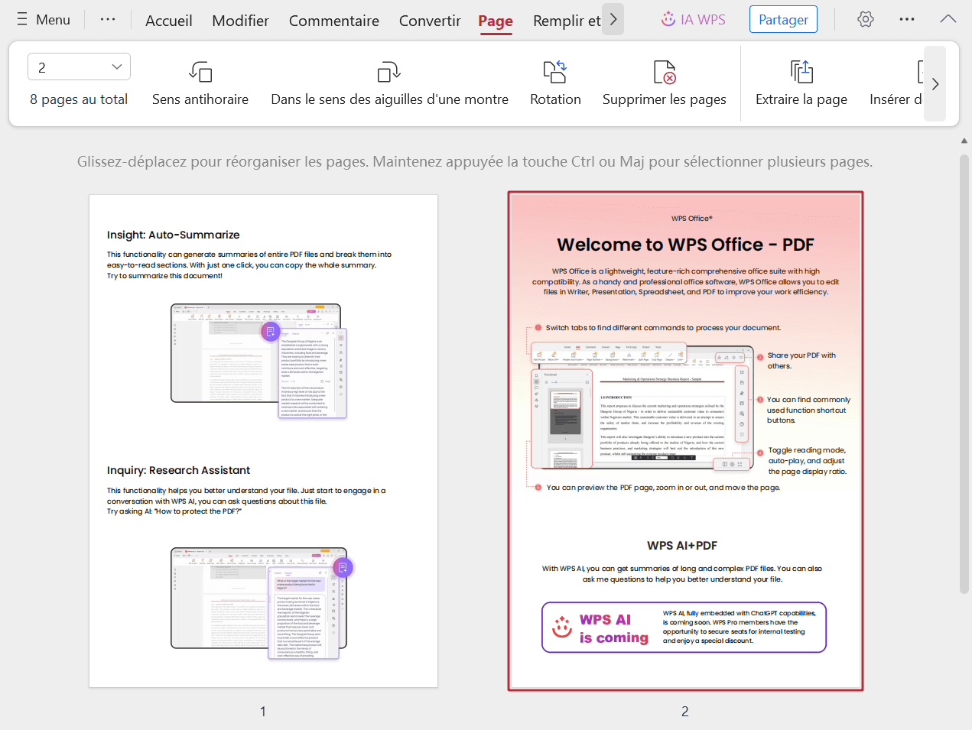Viewport: 972px width, 730px height.
Task: Click the Partager button
Action: click(783, 19)
